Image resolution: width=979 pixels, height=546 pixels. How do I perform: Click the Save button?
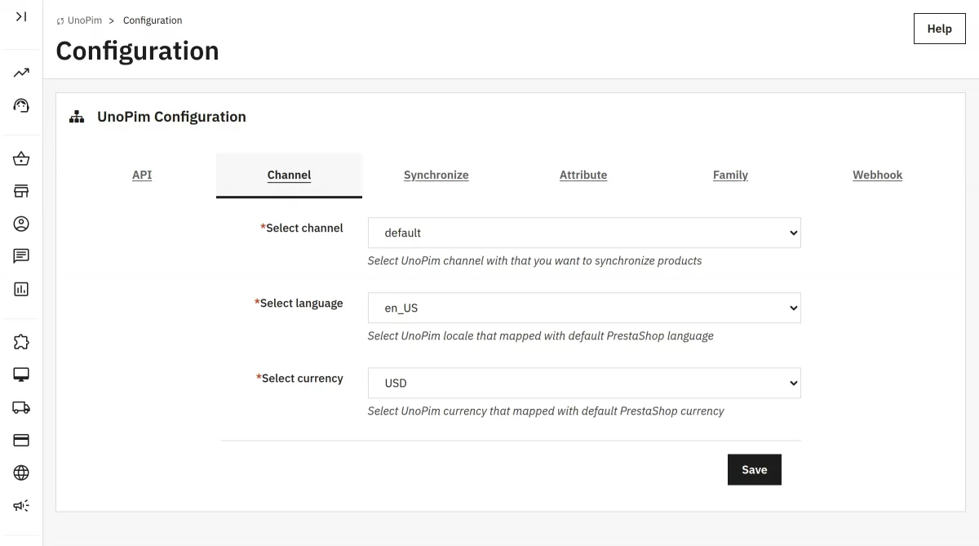(x=755, y=469)
